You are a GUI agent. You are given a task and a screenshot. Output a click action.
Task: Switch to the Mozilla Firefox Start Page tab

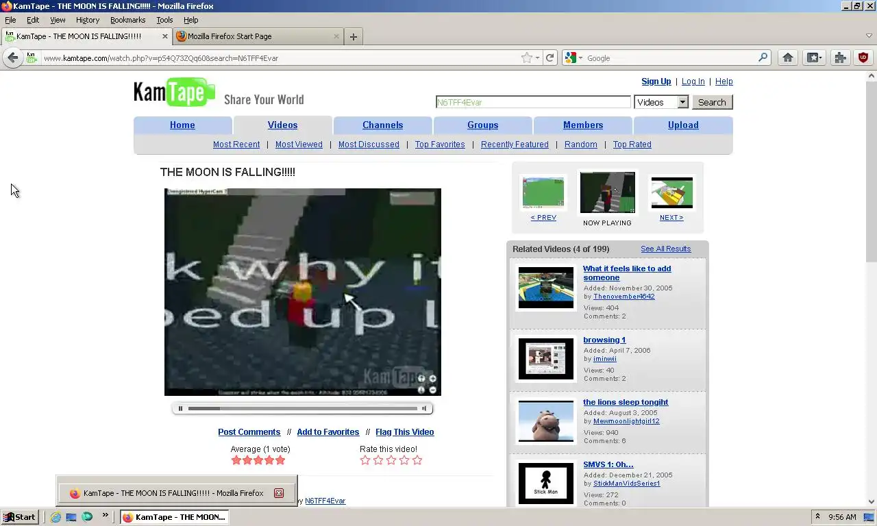[258, 36]
